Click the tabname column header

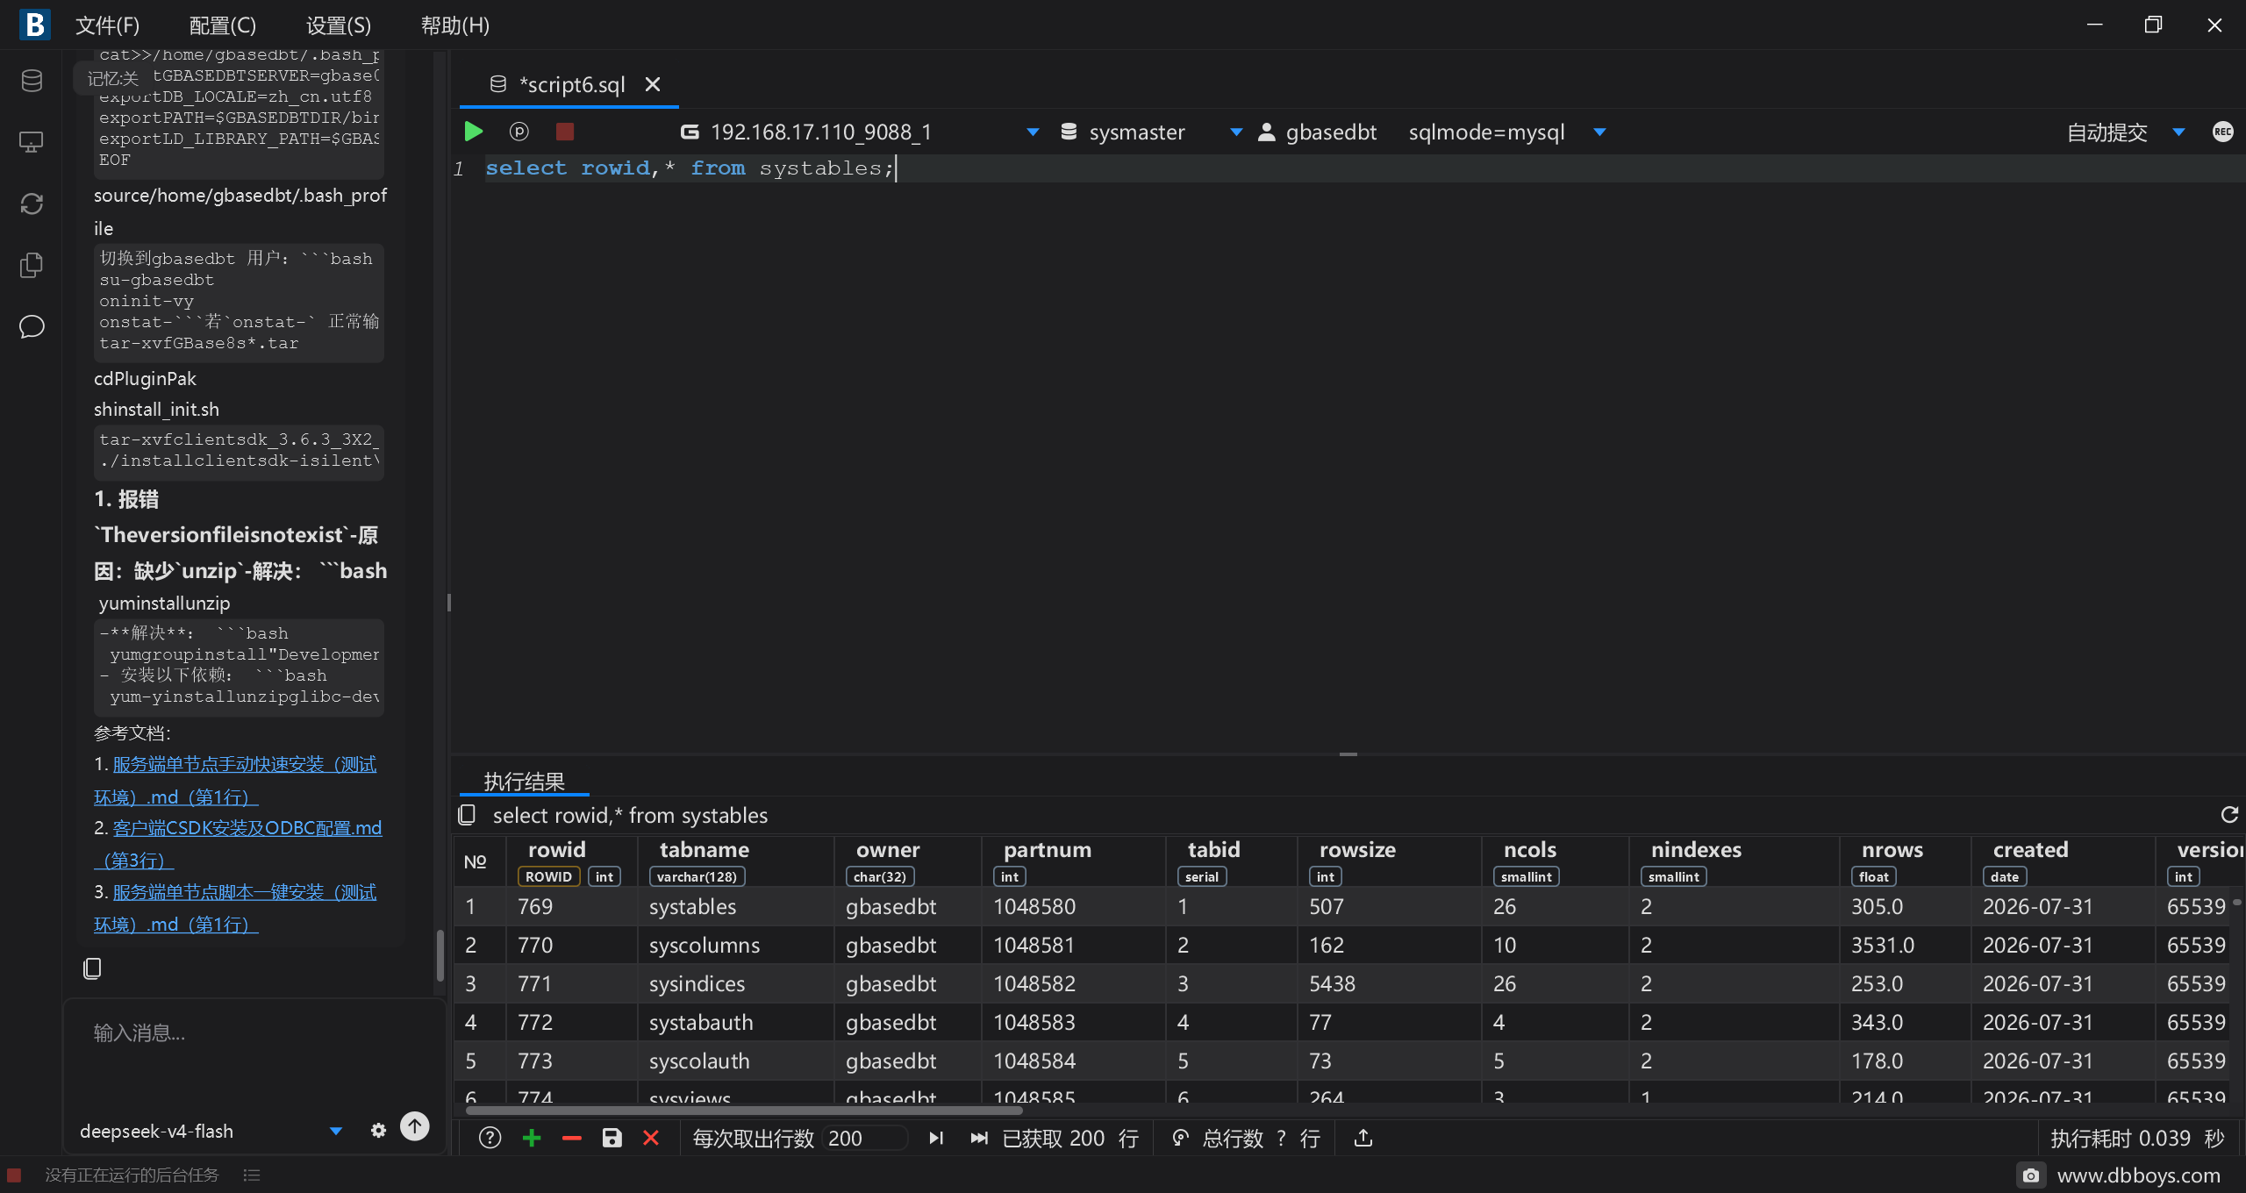[735, 861]
